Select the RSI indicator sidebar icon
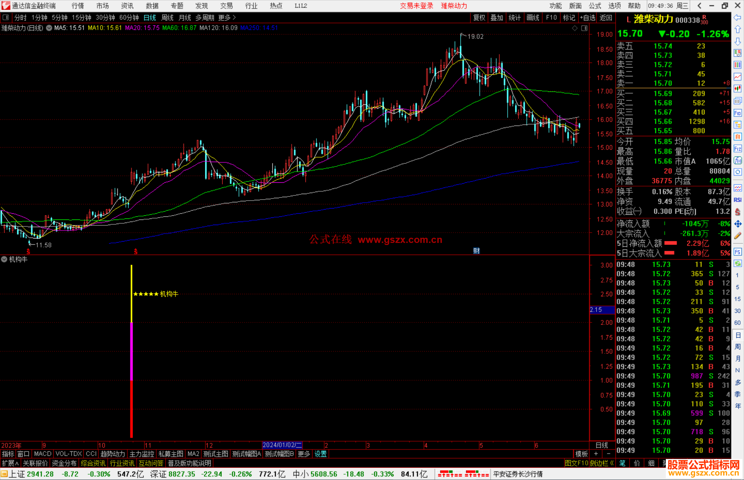 (x=737, y=200)
